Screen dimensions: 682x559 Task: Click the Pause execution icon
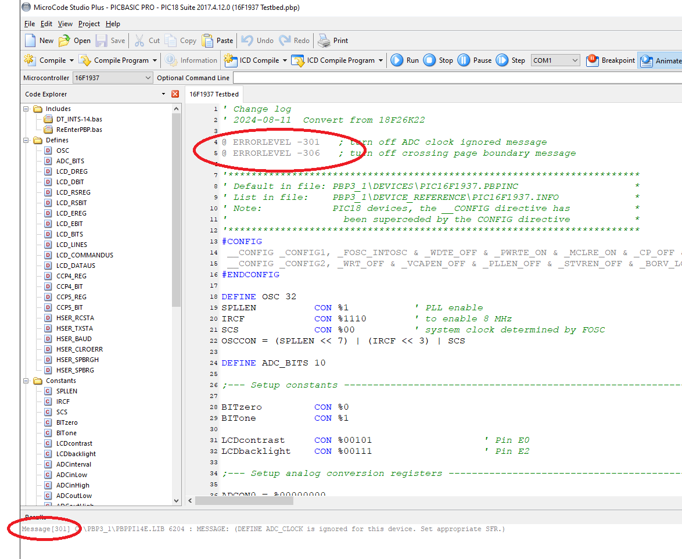click(464, 60)
